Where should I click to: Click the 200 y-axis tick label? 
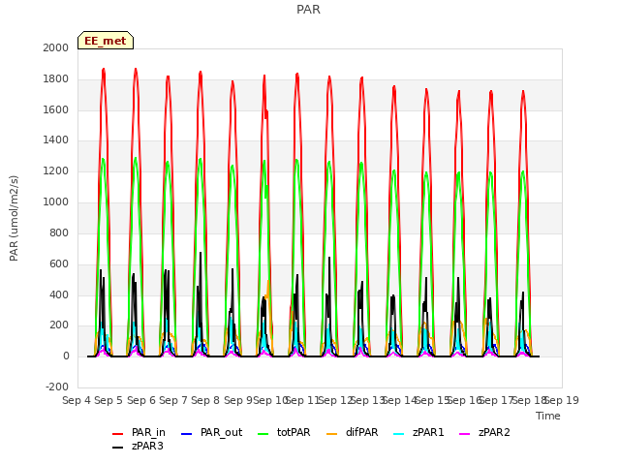(x=59, y=325)
